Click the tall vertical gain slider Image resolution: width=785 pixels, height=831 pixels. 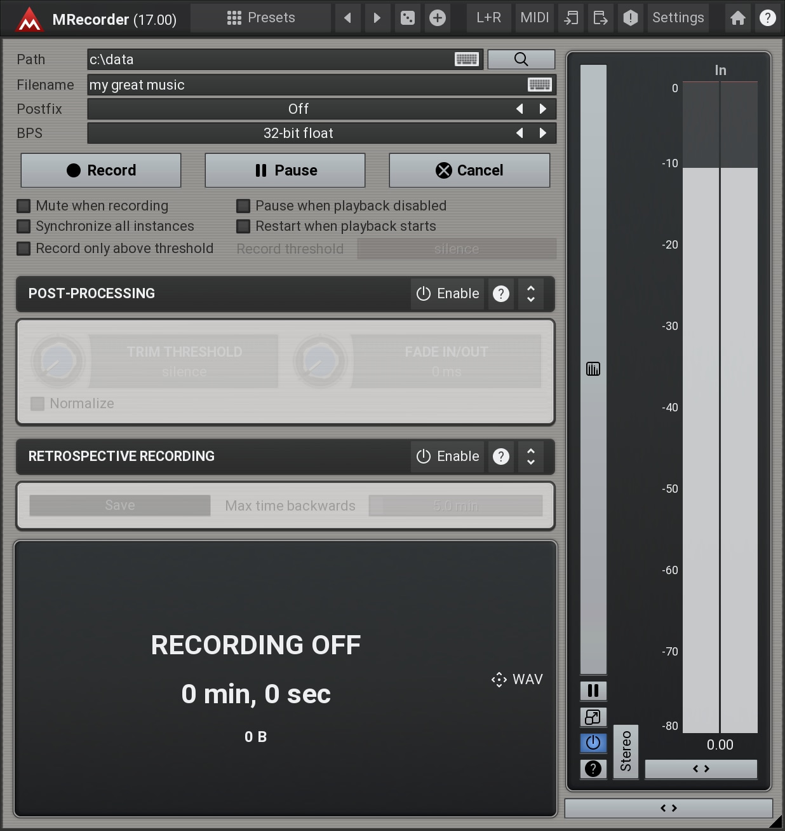click(x=593, y=369)
